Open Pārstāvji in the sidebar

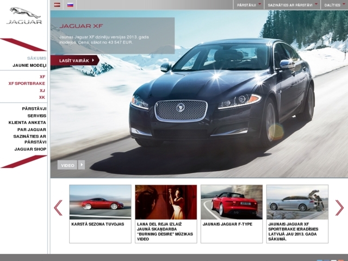pyautogui.click(x=34, y=109)
